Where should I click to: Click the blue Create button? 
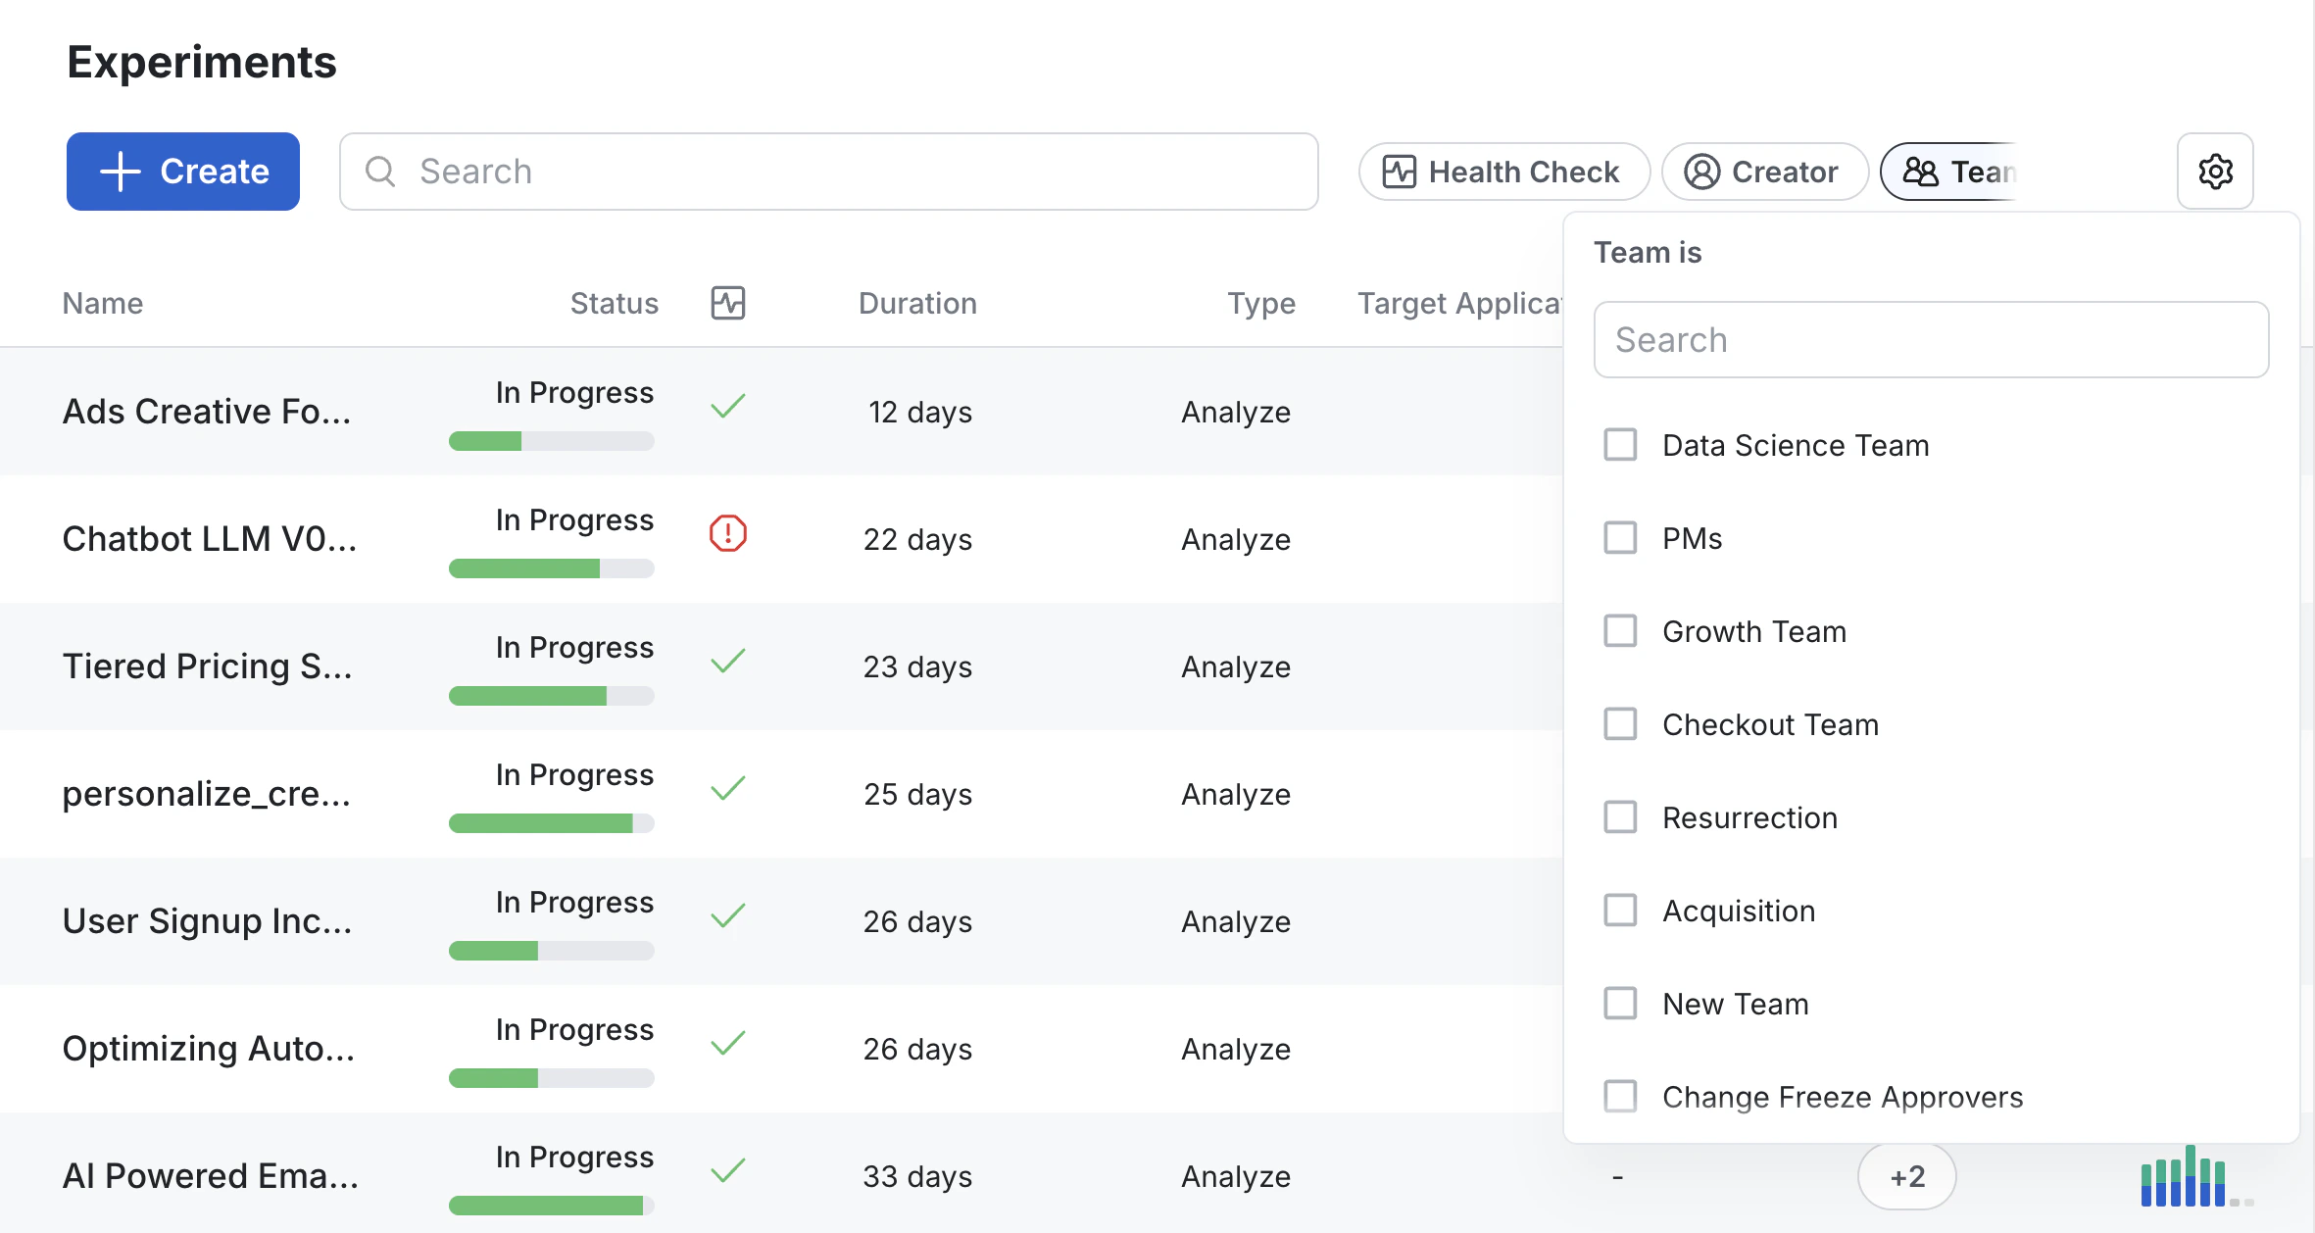tap(183, 172)
